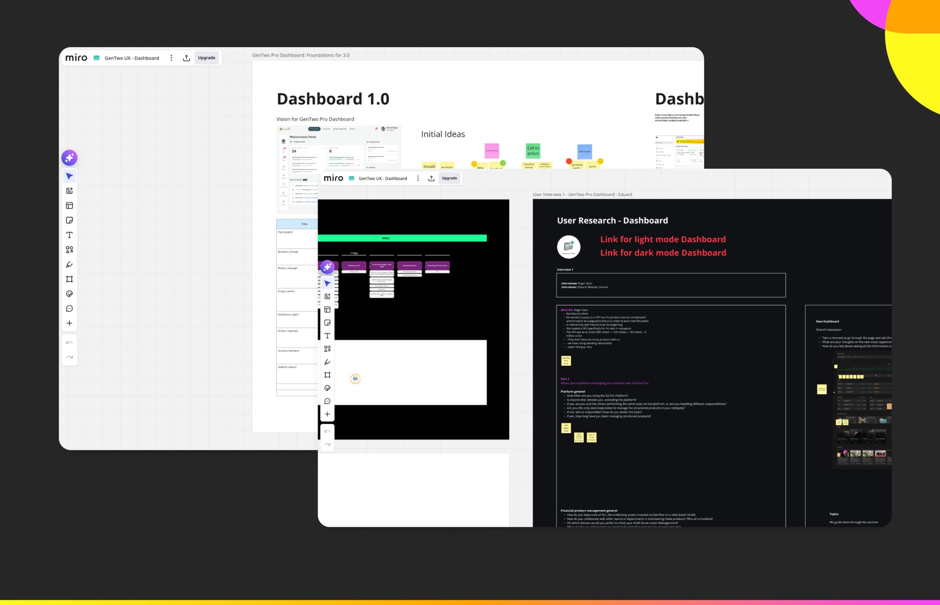Screen dimensions: 940x605
Task: Select the pink sticky note under Initial Ideas
Action: click(x=491, y=151)
